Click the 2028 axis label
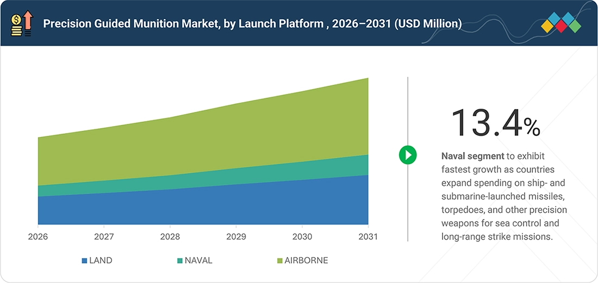 pyautogui.click(x=170, y=237)
